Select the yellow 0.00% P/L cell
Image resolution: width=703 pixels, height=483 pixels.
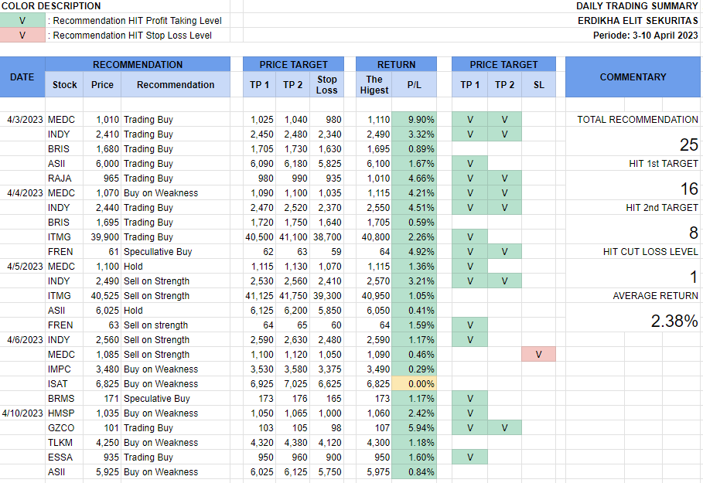tap(414, 384)
